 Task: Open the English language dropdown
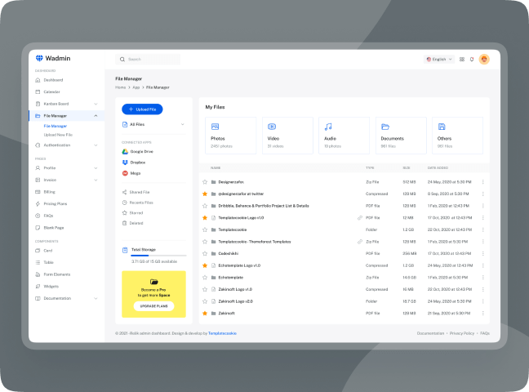point(439,60)
